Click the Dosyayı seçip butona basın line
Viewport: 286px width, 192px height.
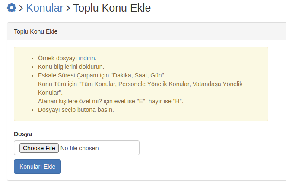click(76, 110)
